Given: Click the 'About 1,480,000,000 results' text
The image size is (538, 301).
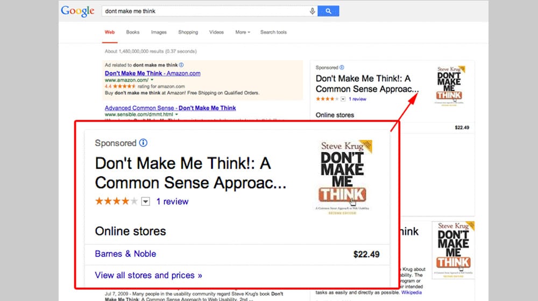Looking at the screenshot, I should coord(151,52).
